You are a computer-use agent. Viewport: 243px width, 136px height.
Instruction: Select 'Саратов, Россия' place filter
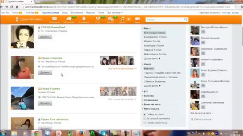tap(153, 50)
